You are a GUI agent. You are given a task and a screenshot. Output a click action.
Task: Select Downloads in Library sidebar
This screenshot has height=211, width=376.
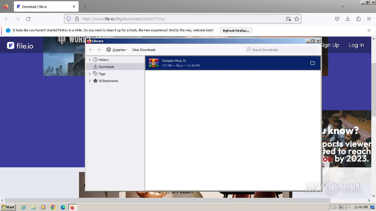(106, 67)
